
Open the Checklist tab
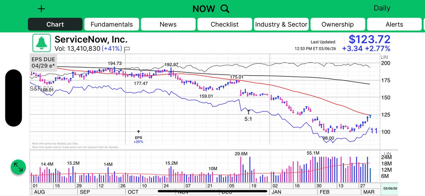pos(225,24)
